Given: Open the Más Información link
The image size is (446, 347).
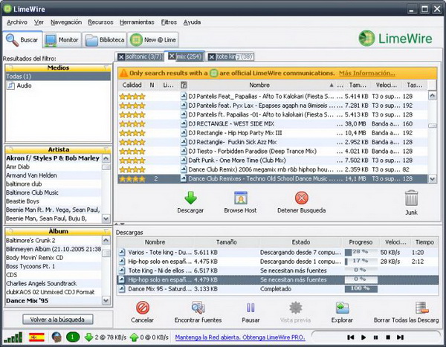Looking at the screenshot, I should (x=367, y=73).
